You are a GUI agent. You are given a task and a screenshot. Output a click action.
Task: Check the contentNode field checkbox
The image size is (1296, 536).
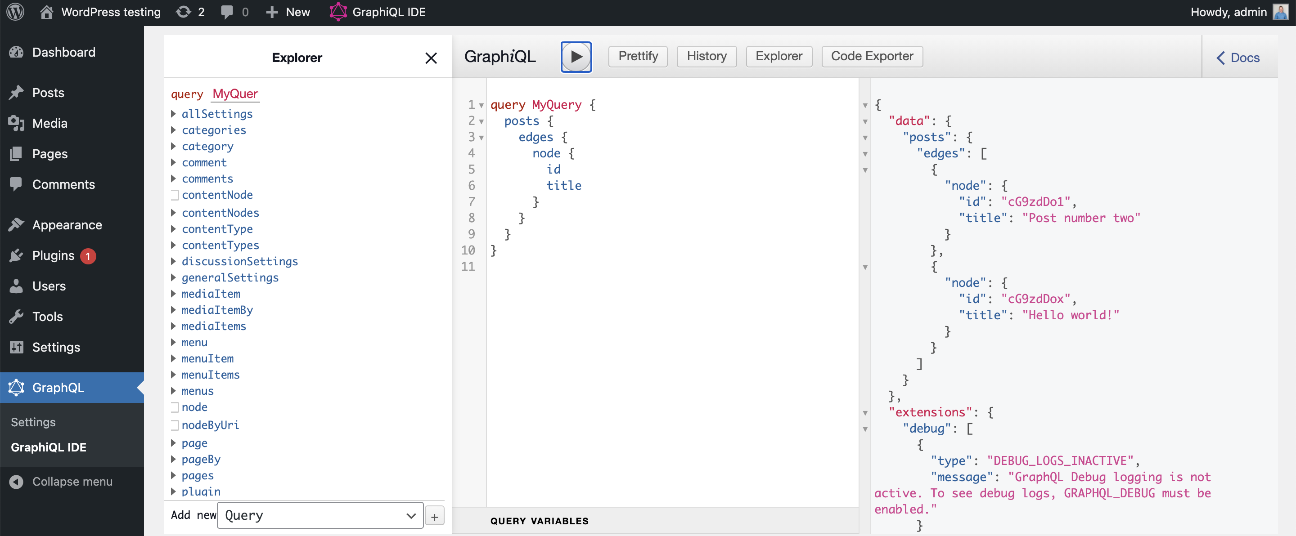(175, 195)
